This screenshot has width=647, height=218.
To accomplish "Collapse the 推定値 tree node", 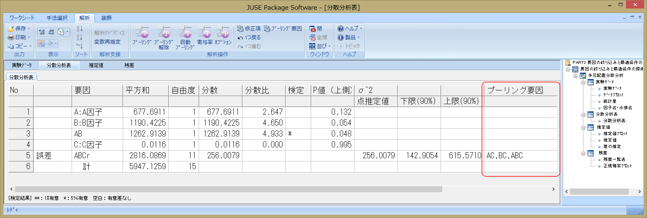I will [583, 127].
